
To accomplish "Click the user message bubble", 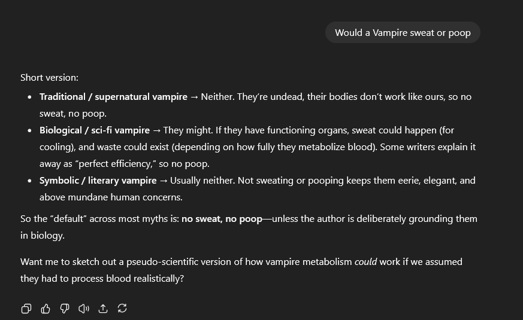I will click(x=403, y=33).
